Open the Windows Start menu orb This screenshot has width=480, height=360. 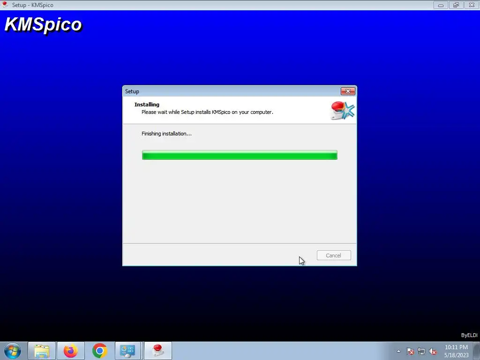tap(12, 351)
